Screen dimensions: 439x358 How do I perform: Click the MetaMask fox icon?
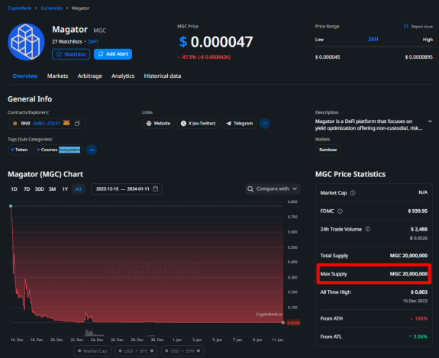pos(66,123)
